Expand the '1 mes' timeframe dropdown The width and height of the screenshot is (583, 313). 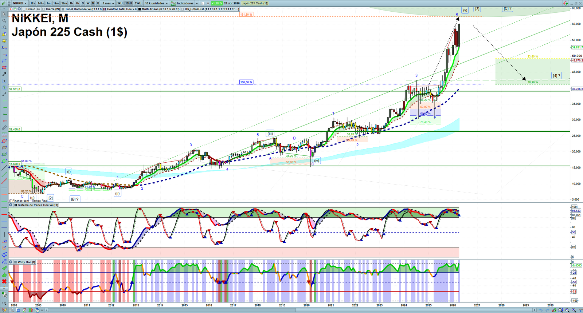pos(108,3)
